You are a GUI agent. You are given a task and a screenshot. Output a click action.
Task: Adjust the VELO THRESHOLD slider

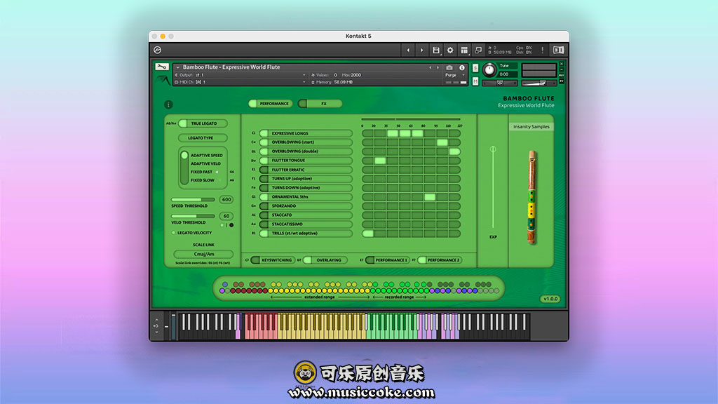pos(193,216)
